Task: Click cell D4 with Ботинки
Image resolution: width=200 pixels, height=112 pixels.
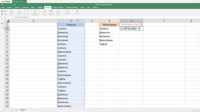Action: 109,36
